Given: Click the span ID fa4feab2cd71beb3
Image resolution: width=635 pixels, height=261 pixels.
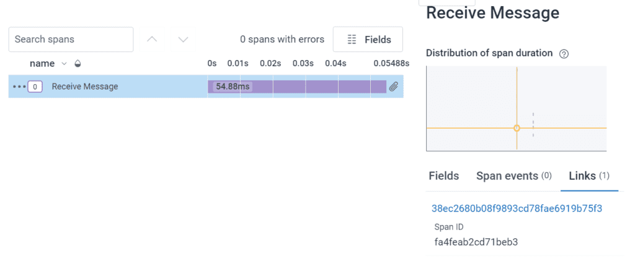Looking at the screenshot, I should [x=476, y=242].
